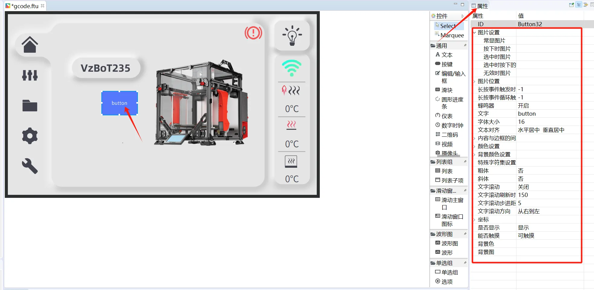
Task: Click the home icon in the sidebar
Action: pos(30,45)
